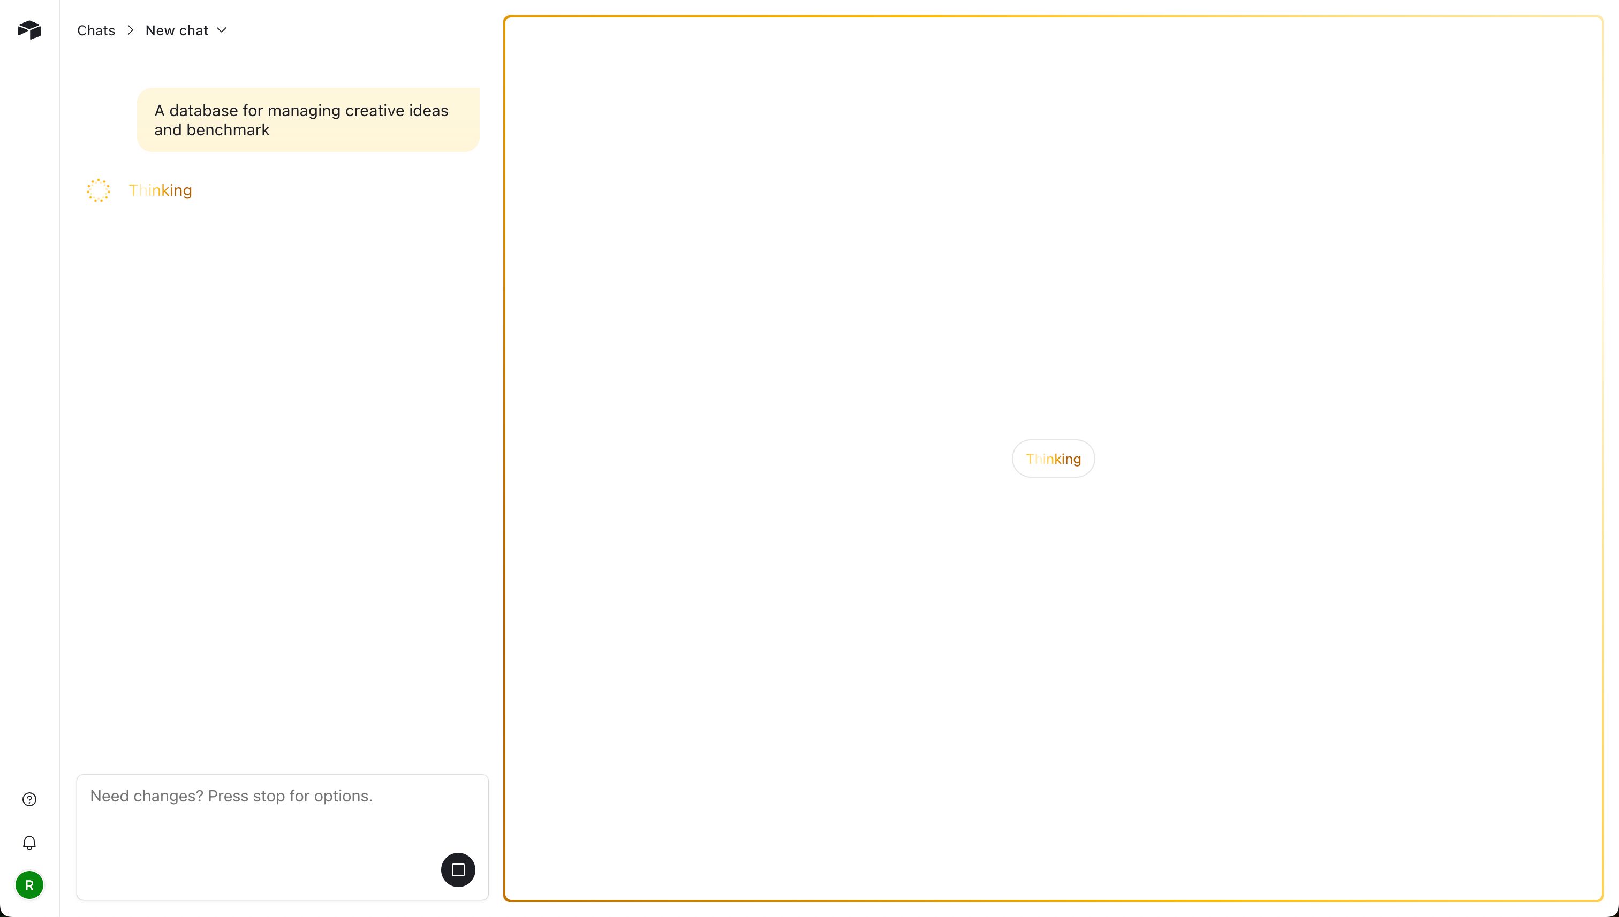Stop generation with the square button

458,870
